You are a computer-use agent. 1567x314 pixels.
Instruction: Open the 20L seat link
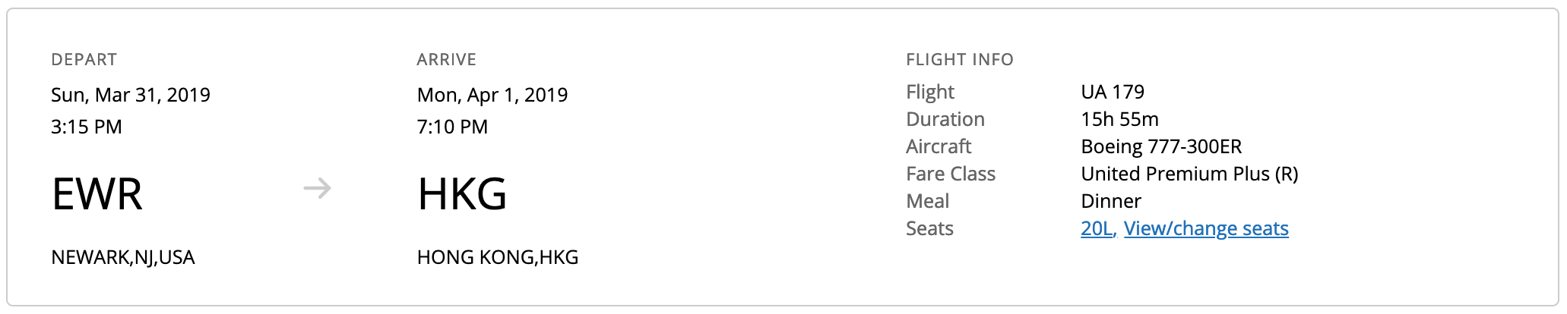pyautogui.click(x=1097, y=228)
